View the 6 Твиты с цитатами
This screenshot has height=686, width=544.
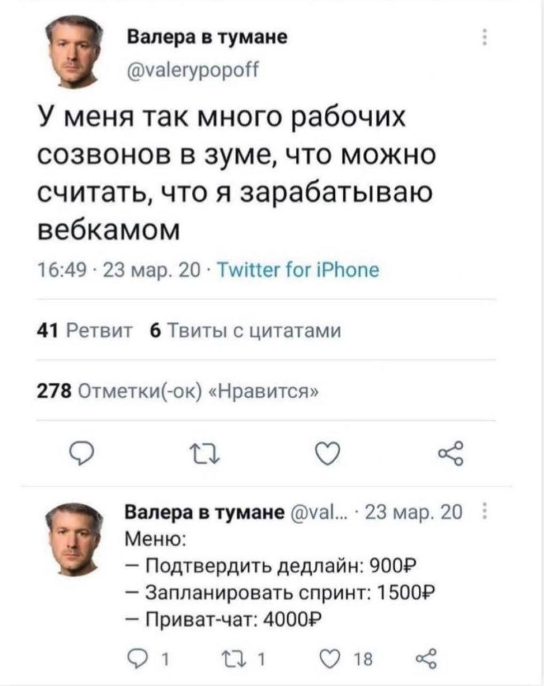245,331
